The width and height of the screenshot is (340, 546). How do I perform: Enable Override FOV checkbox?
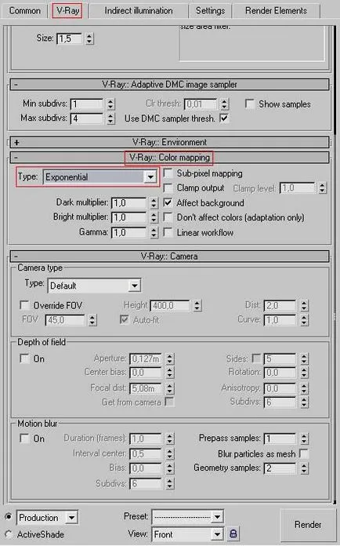click(x=25, y=305)
